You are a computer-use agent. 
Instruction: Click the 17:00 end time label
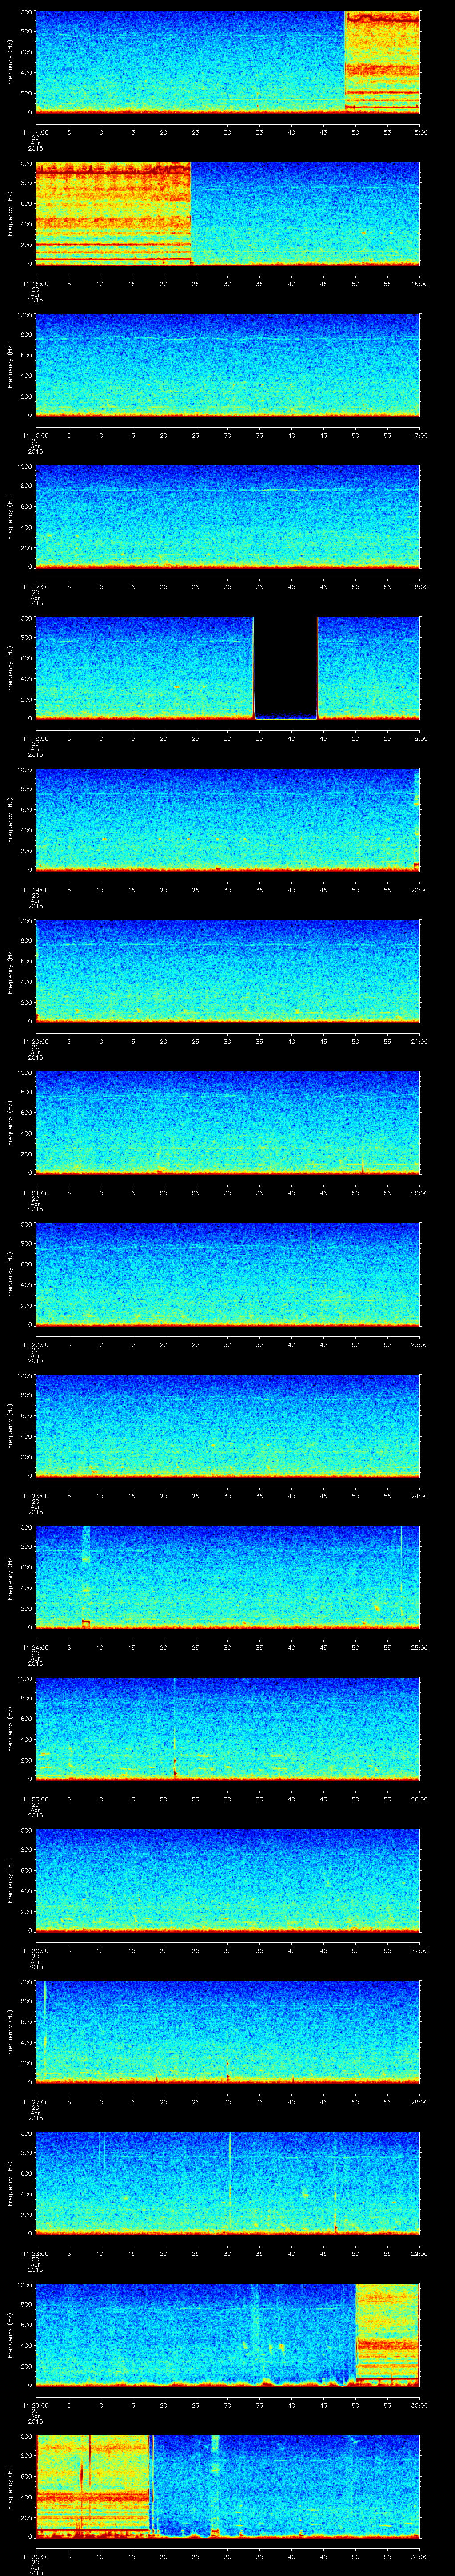(x=419, y=434)
